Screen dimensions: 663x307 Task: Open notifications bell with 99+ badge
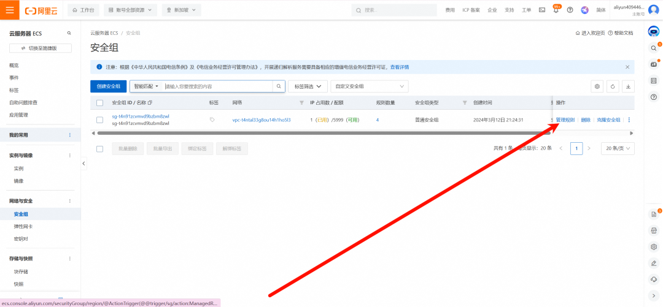click(556, 10)
